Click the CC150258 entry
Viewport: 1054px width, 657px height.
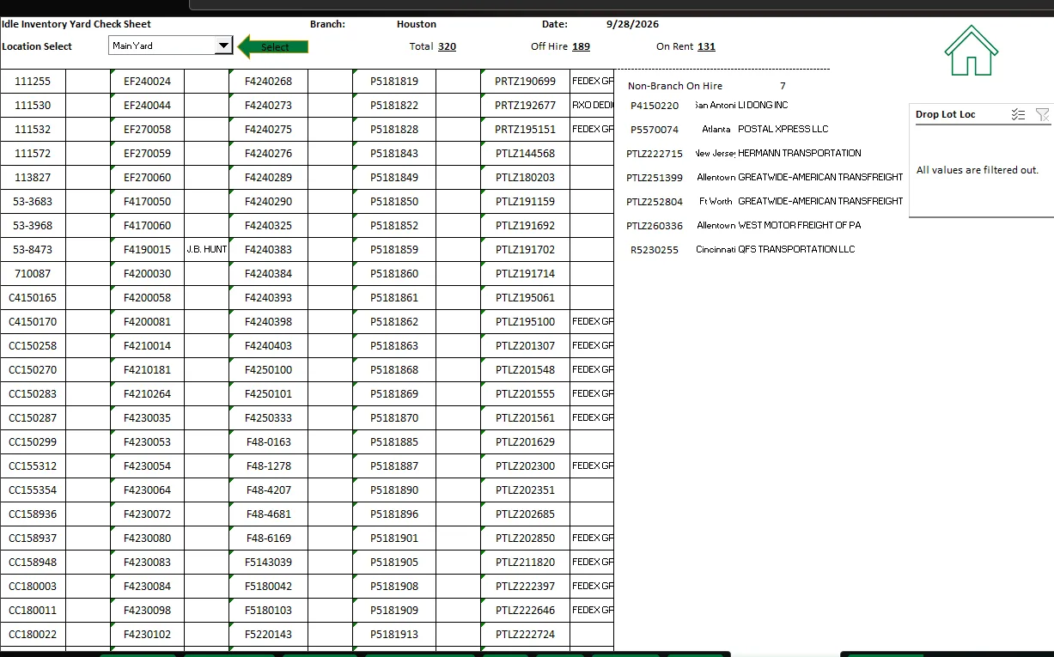[x=33, y=346]
